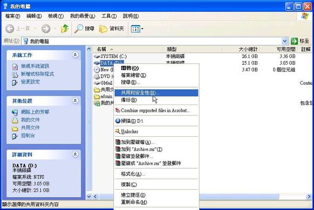Choose 建立捷徑(S) in context menu
Image resolution: width=314 pixels, height=210 pixels.
click(156, 195)
